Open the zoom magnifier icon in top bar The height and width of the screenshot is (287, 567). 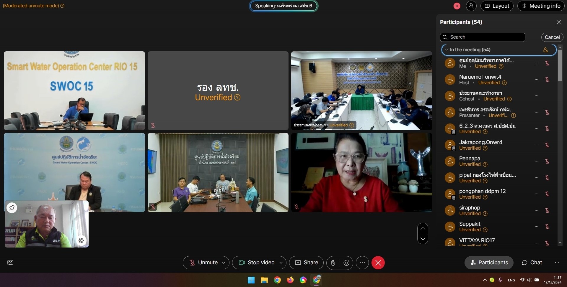click(x=471, y=6)
